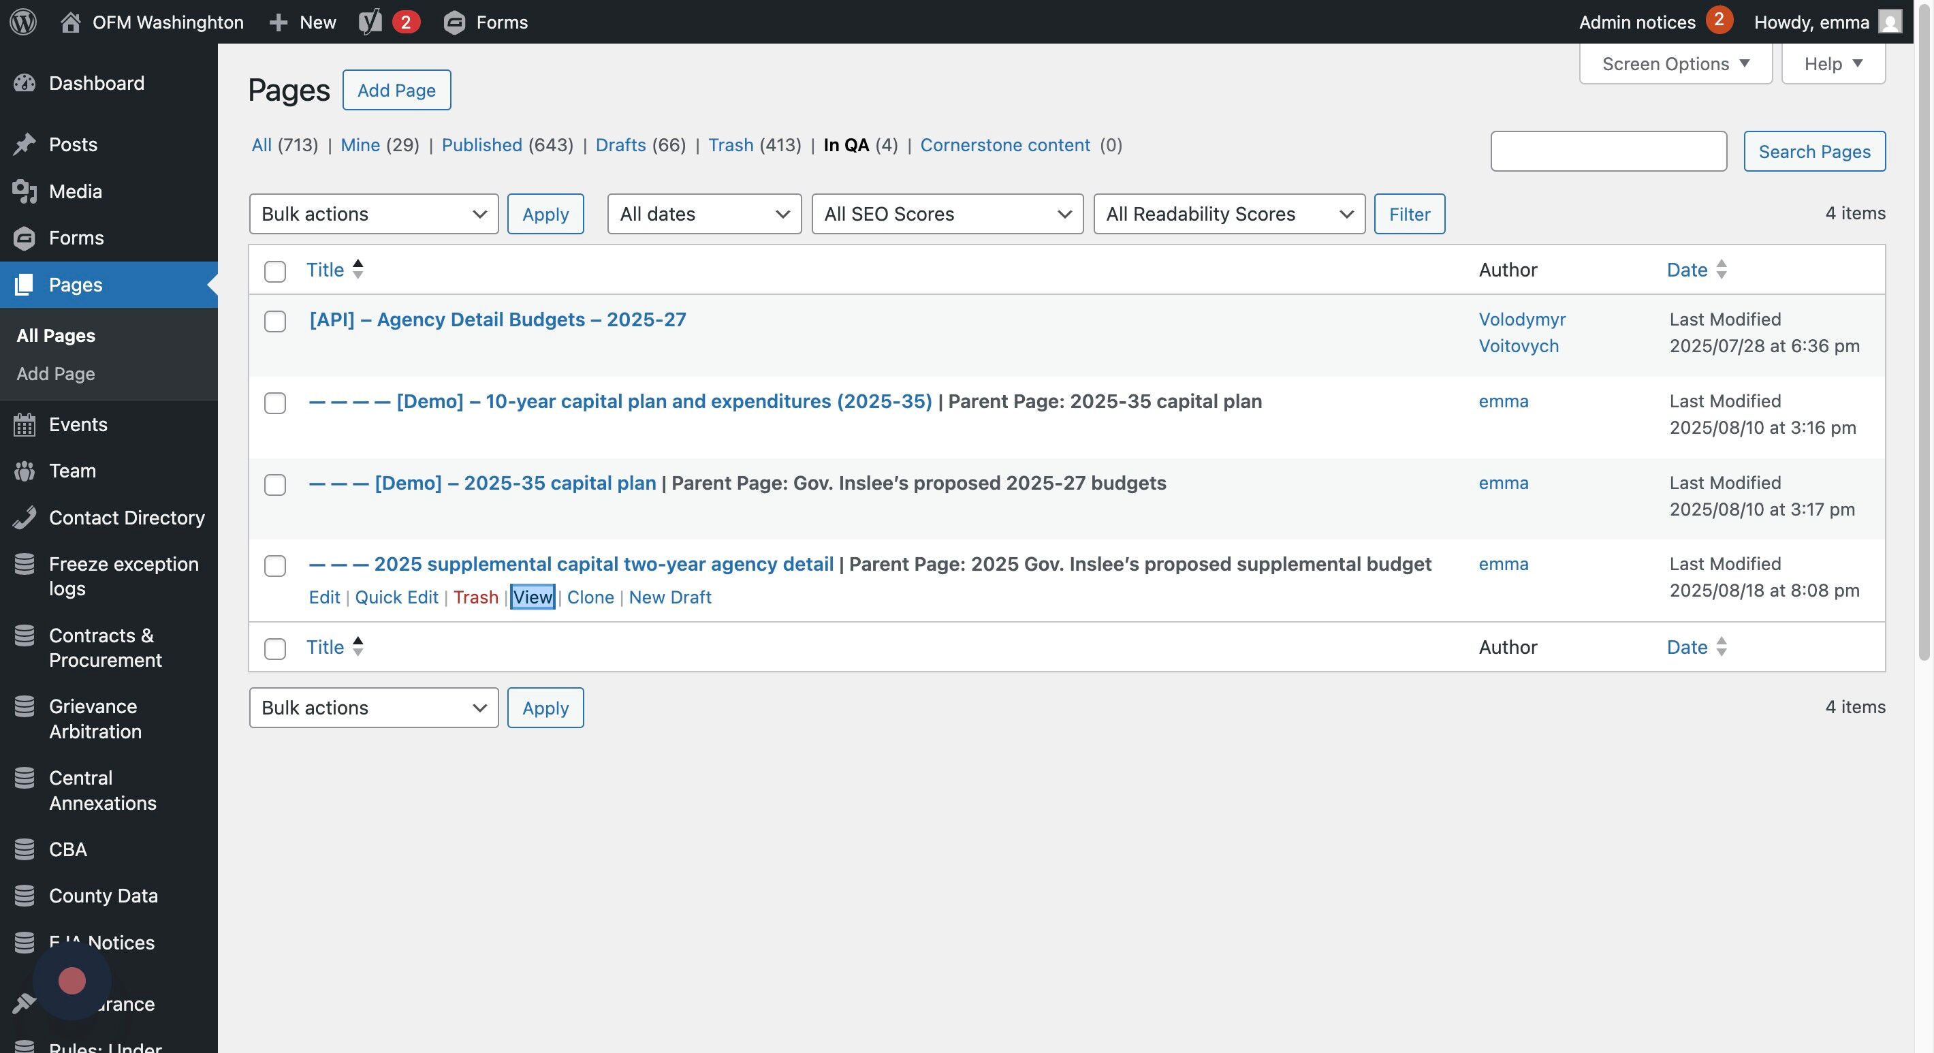This screenshot has height=1053, width=1934.
Task: Click the home icon next to OFM Washington
Action: tap(71, 22)
